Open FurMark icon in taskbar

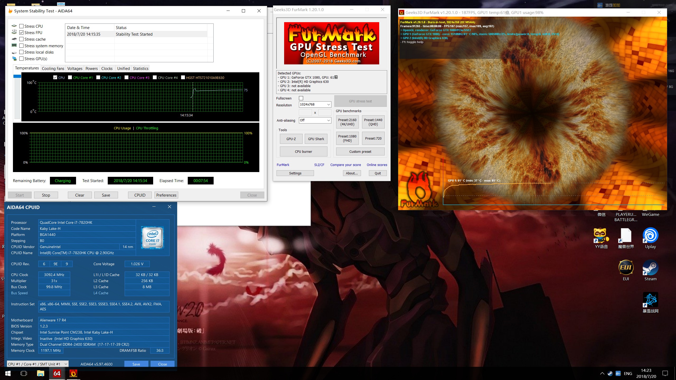click(73, 373)
